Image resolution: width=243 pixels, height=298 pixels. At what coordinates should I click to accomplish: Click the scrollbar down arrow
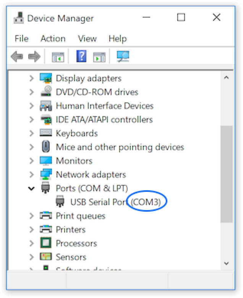click(x=226, y=263)
